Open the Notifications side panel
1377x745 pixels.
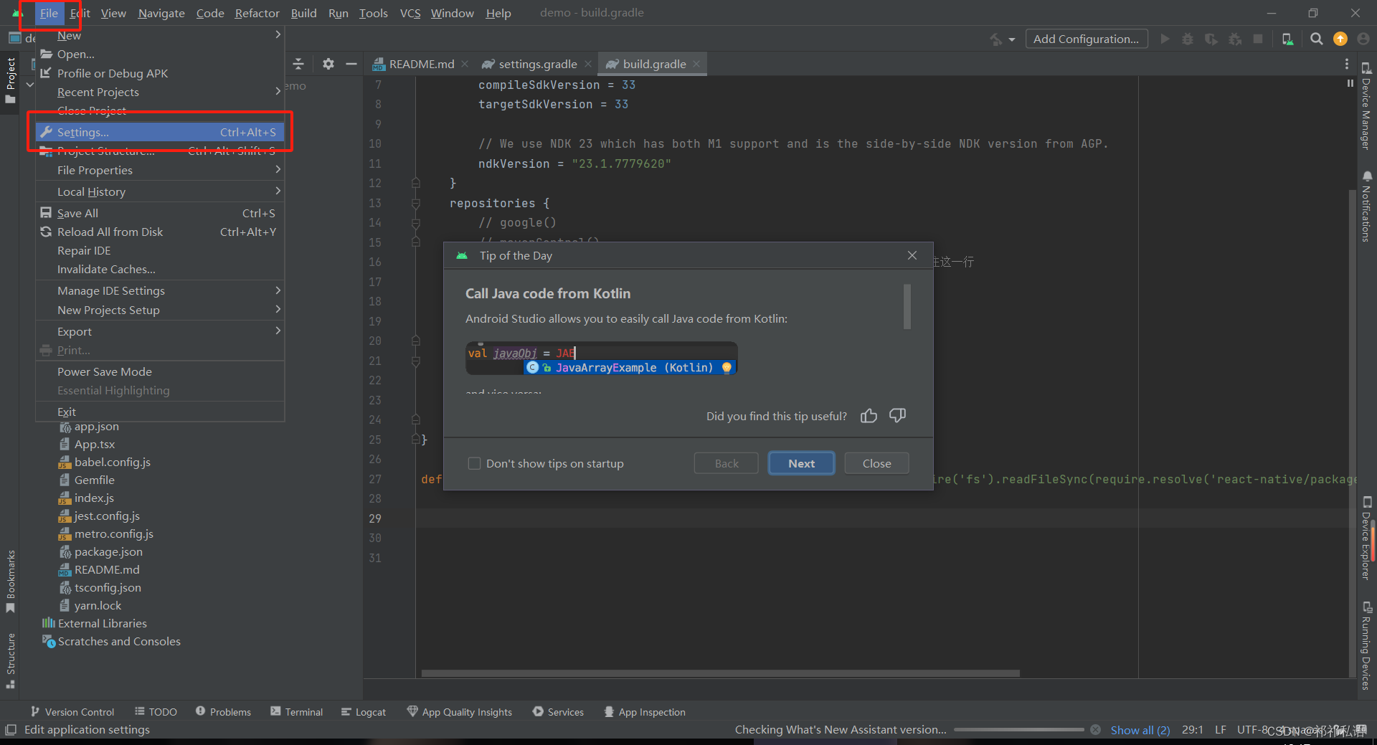coord(1366,207)
